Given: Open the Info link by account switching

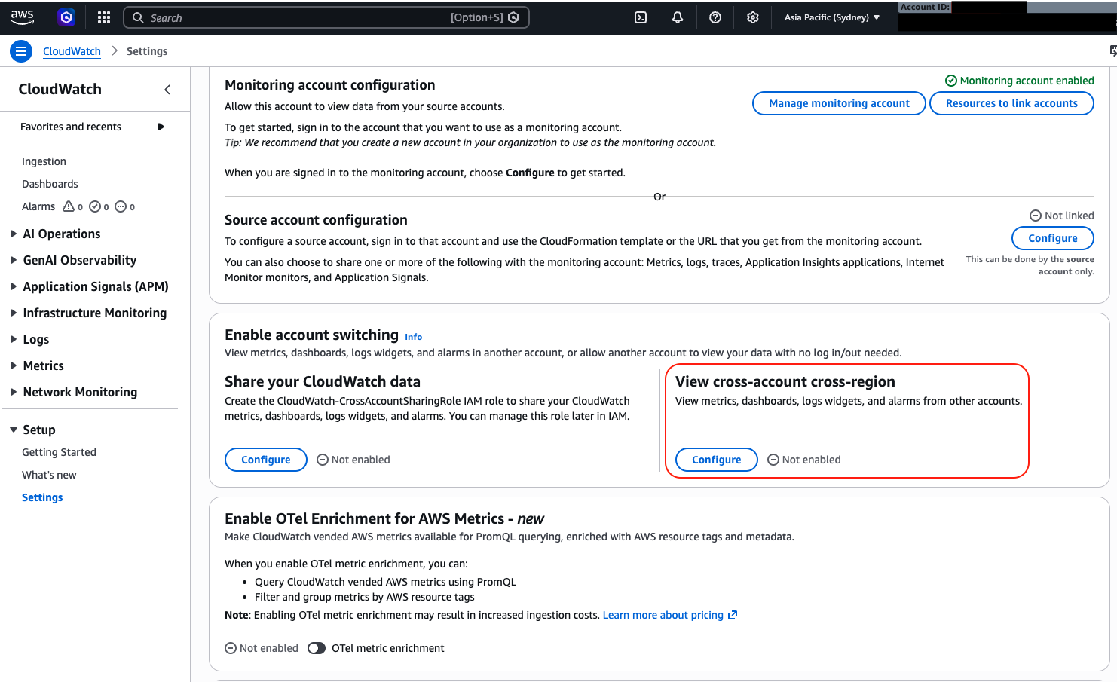Looking at the screenshot, I should coord(413,337).
